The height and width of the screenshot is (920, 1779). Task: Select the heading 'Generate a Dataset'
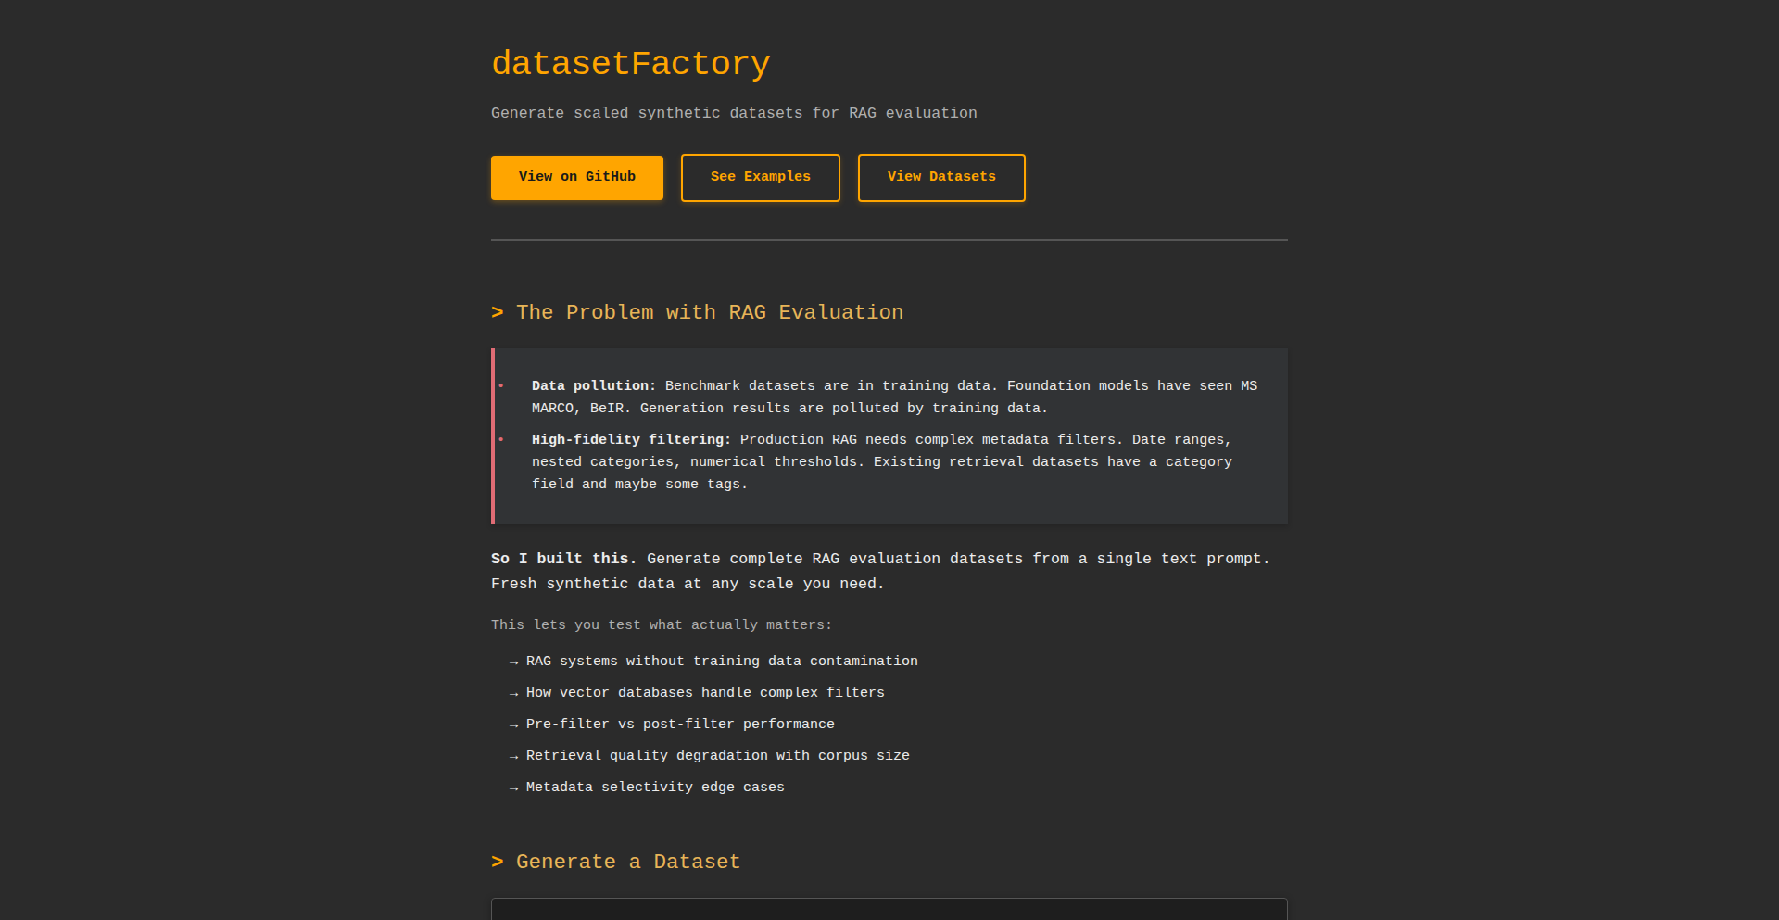(x=627, y=862)
